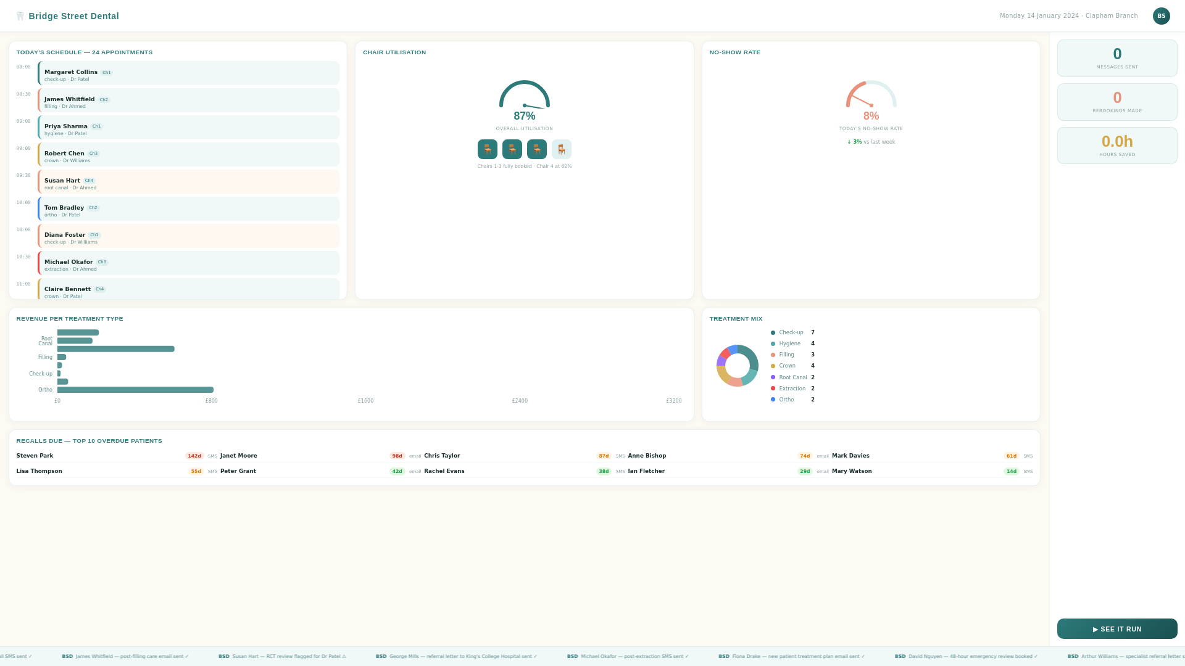
Task: Select the second chair icon in the utilisation row
Action: 512,149
